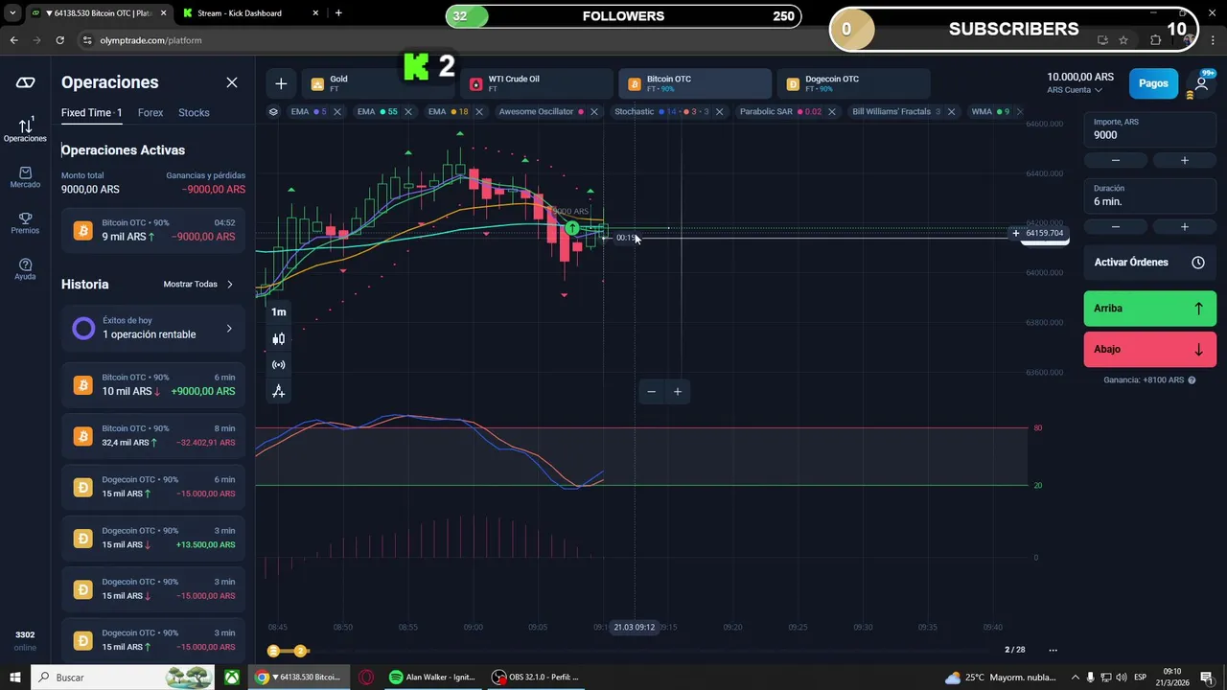Select the WTI Crude Oil tab

click(536, 83)
